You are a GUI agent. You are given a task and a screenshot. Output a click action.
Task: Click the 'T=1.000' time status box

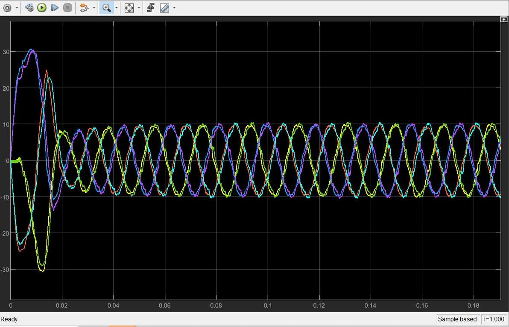click(494, 319)
